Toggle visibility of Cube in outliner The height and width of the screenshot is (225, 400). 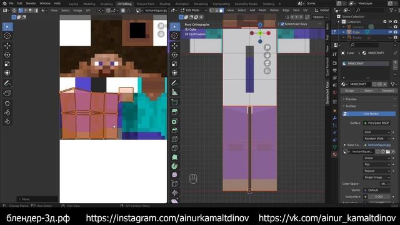point(390,32)
